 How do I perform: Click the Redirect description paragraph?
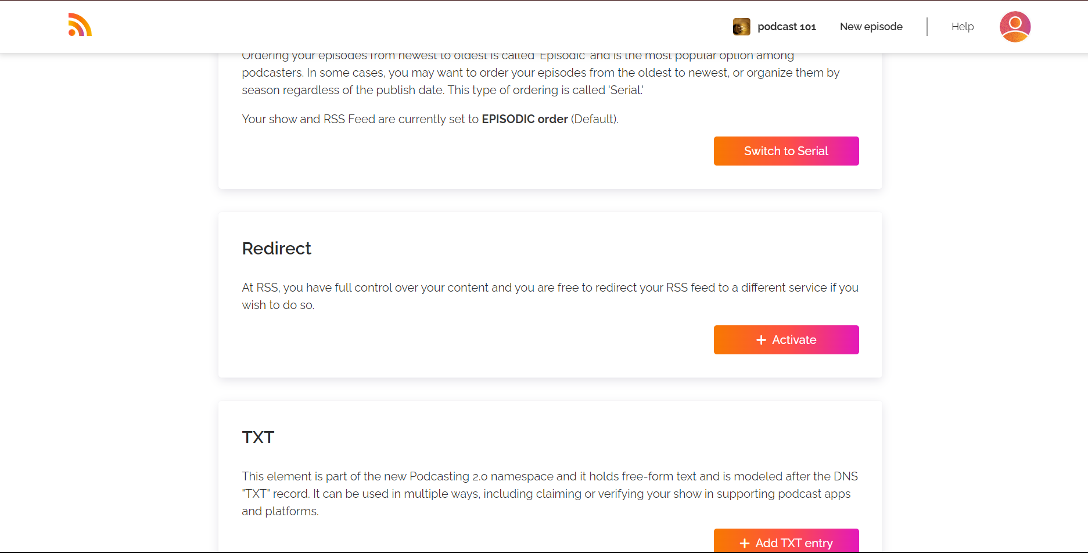click(x=550, y=296)
